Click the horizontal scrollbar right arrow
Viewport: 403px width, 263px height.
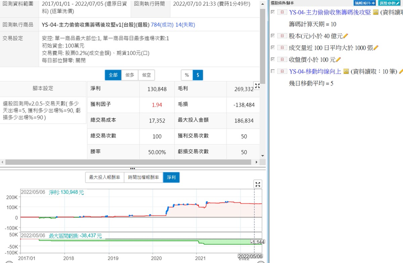[257, 162]
